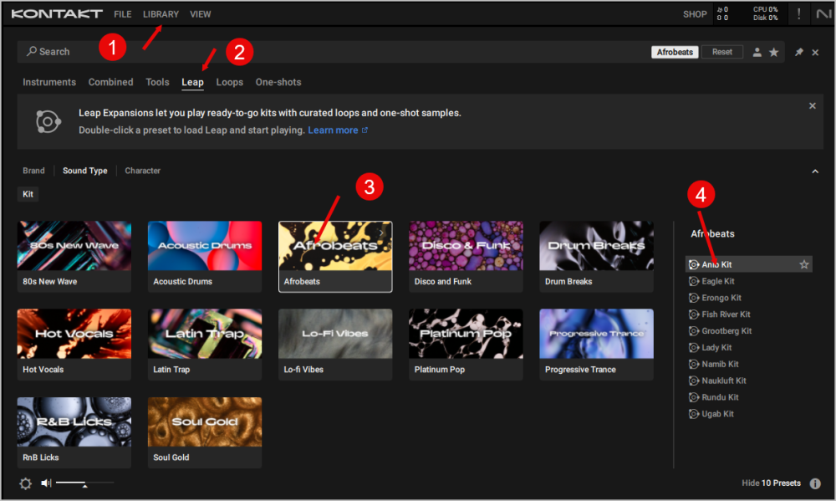The width and height of the screenshot is (836, 501).
Task: Open the SHOP link
Action: [694, 14]
